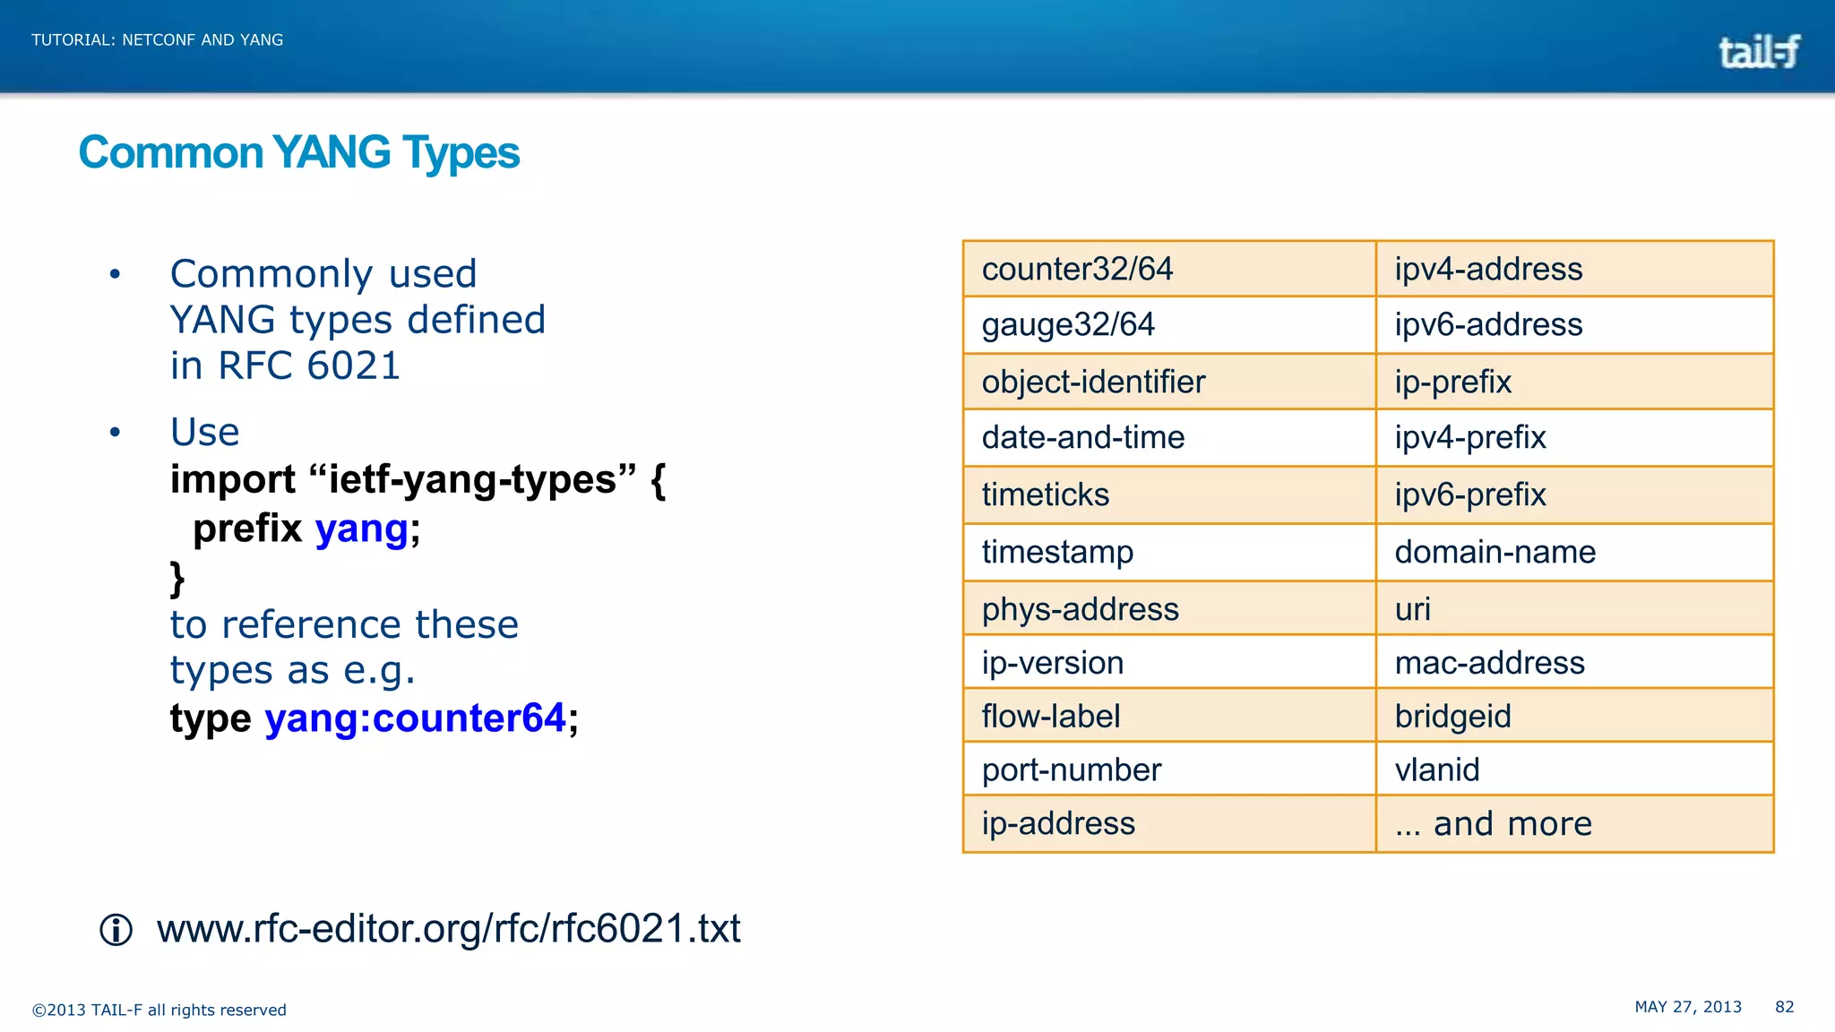This screenshot has height=1032, width=1835.
Task: Select the 'gauge32/64' table cell
Action: [x=1169, y=325]
